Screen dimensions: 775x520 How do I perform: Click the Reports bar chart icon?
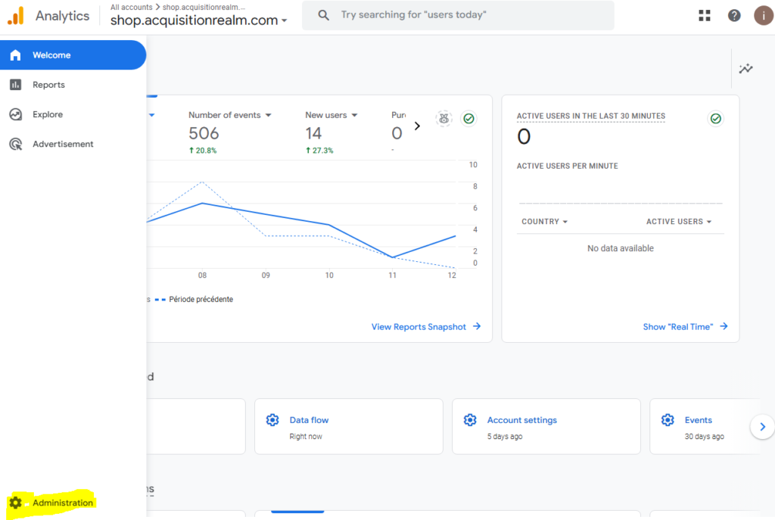(x=15, y=85)
